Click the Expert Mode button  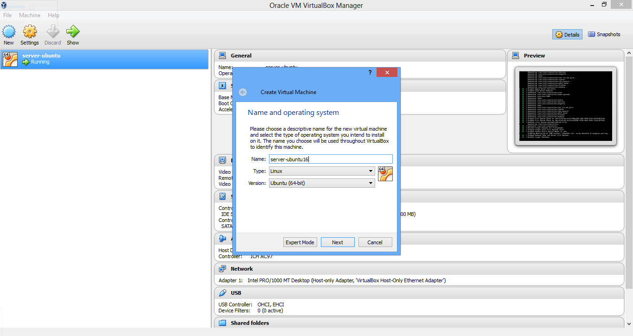pyautogui.click(x=300, y=242)
